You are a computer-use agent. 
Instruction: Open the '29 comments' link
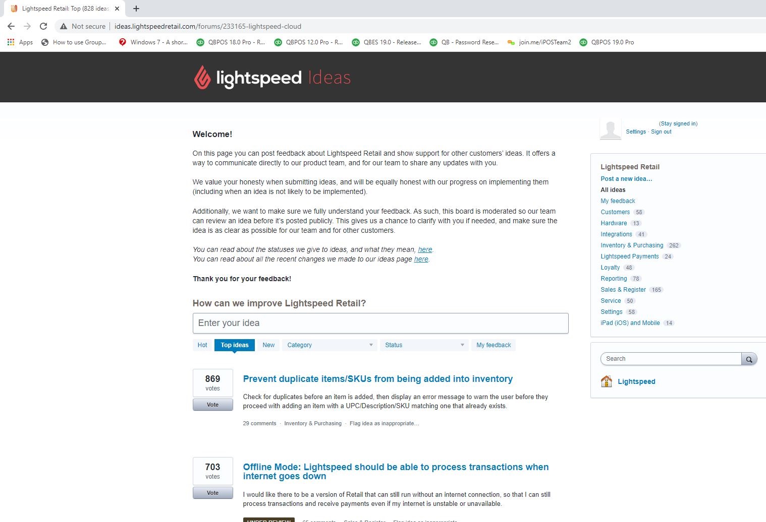tap(259, 423)
